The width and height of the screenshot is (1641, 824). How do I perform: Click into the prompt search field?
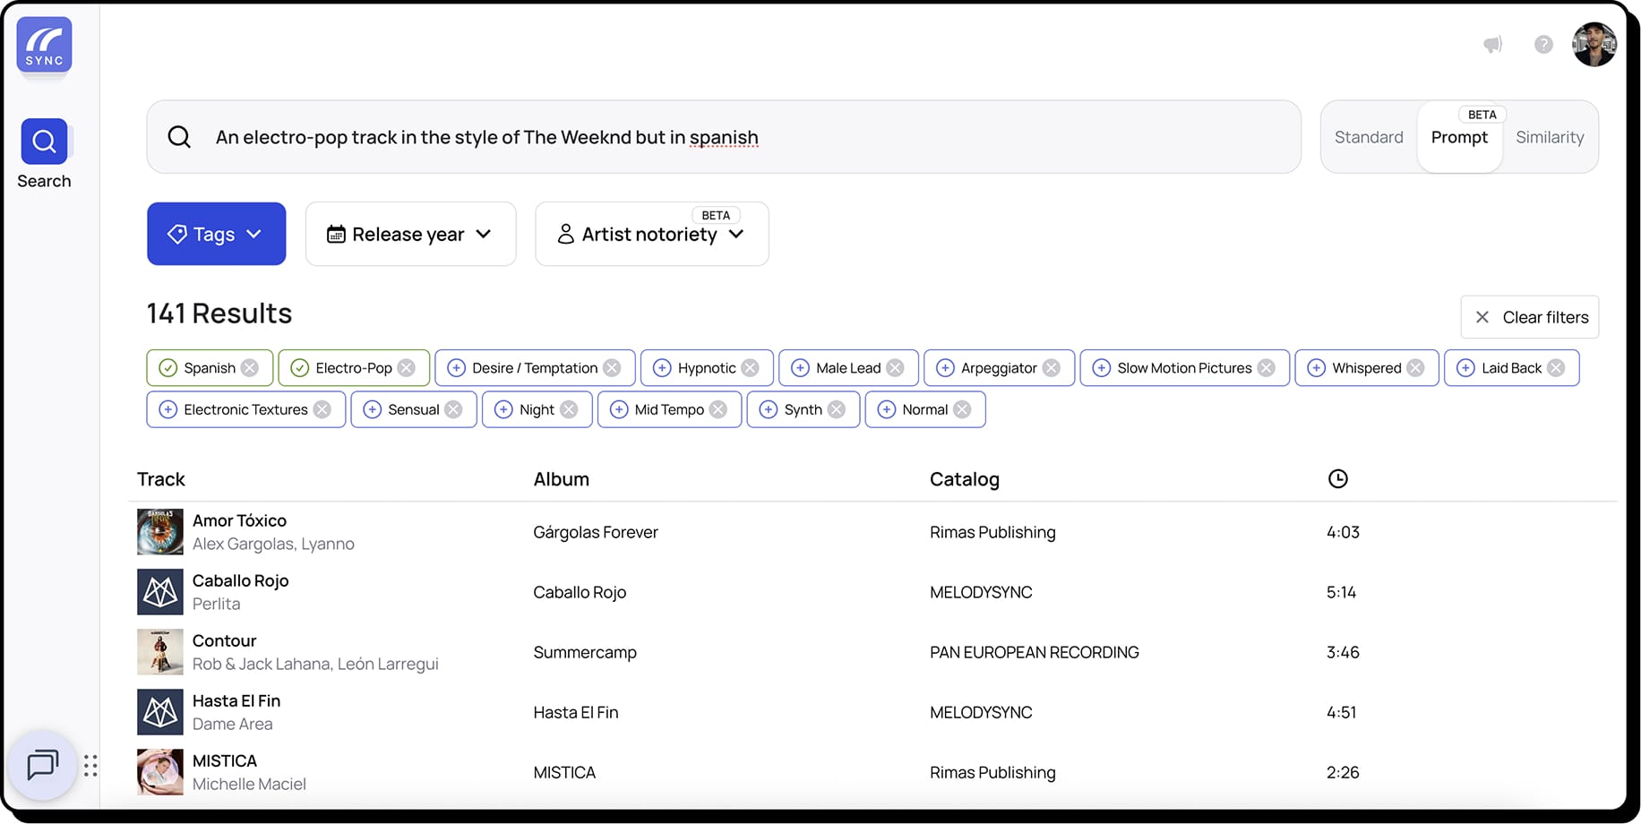coord(717,137)
